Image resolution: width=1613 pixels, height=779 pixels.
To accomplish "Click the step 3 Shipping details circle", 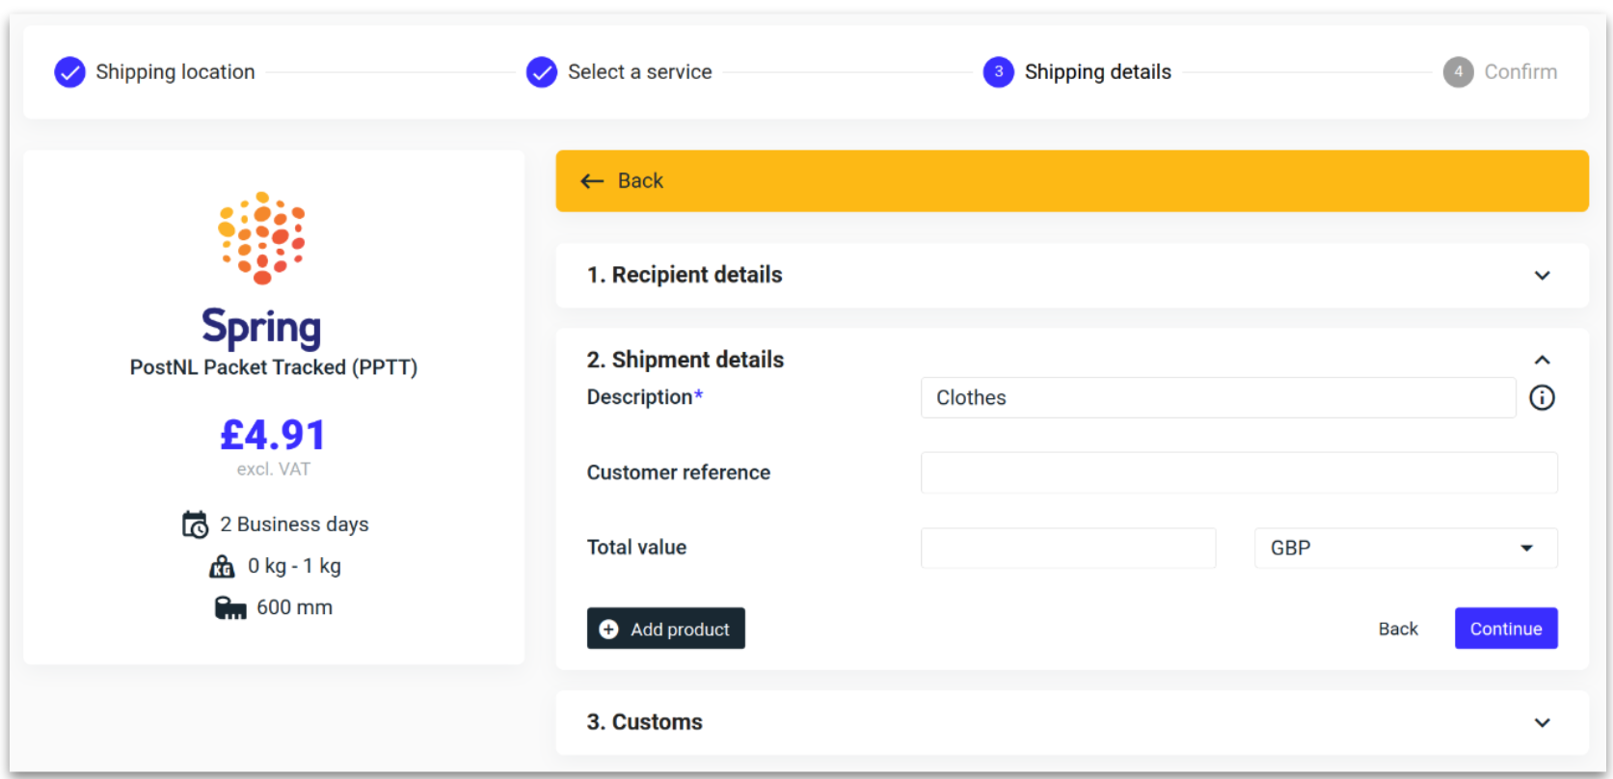I will (x=998, y=72).
